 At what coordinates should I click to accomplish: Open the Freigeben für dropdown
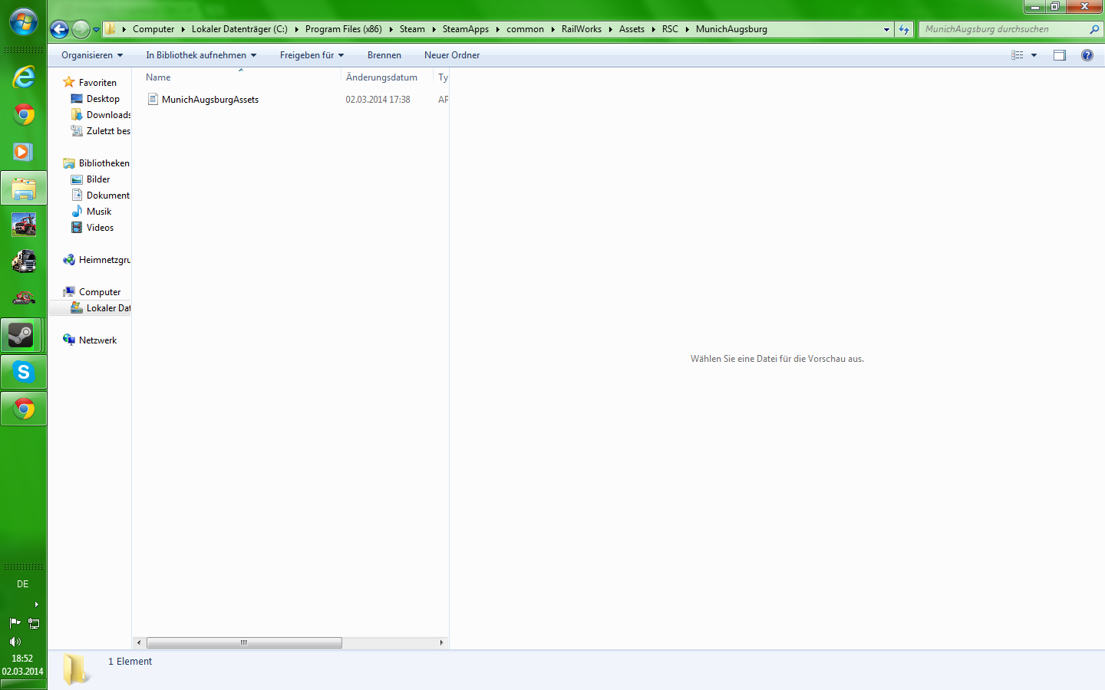[x=312, y=55]
